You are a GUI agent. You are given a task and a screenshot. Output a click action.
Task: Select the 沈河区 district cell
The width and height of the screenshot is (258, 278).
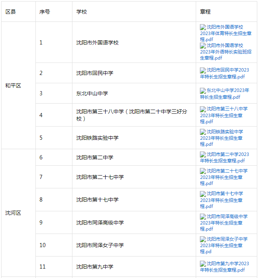click(x=18, y=213)
